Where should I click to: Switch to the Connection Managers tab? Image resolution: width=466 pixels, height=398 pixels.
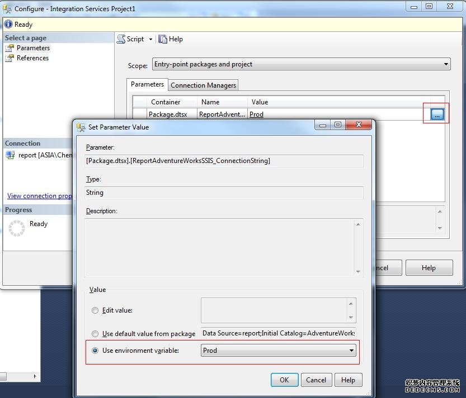coord(204,85)
